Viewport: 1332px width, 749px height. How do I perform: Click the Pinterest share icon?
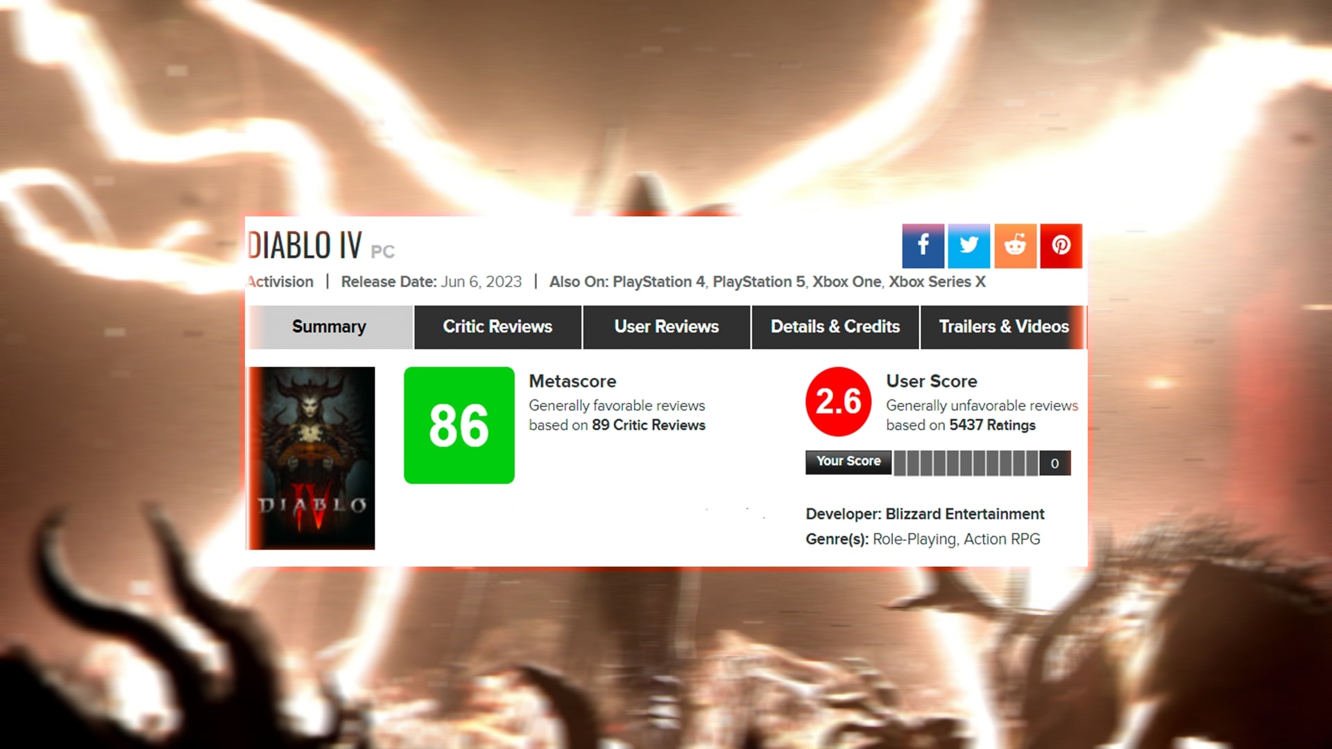[x=1061, y=245]
